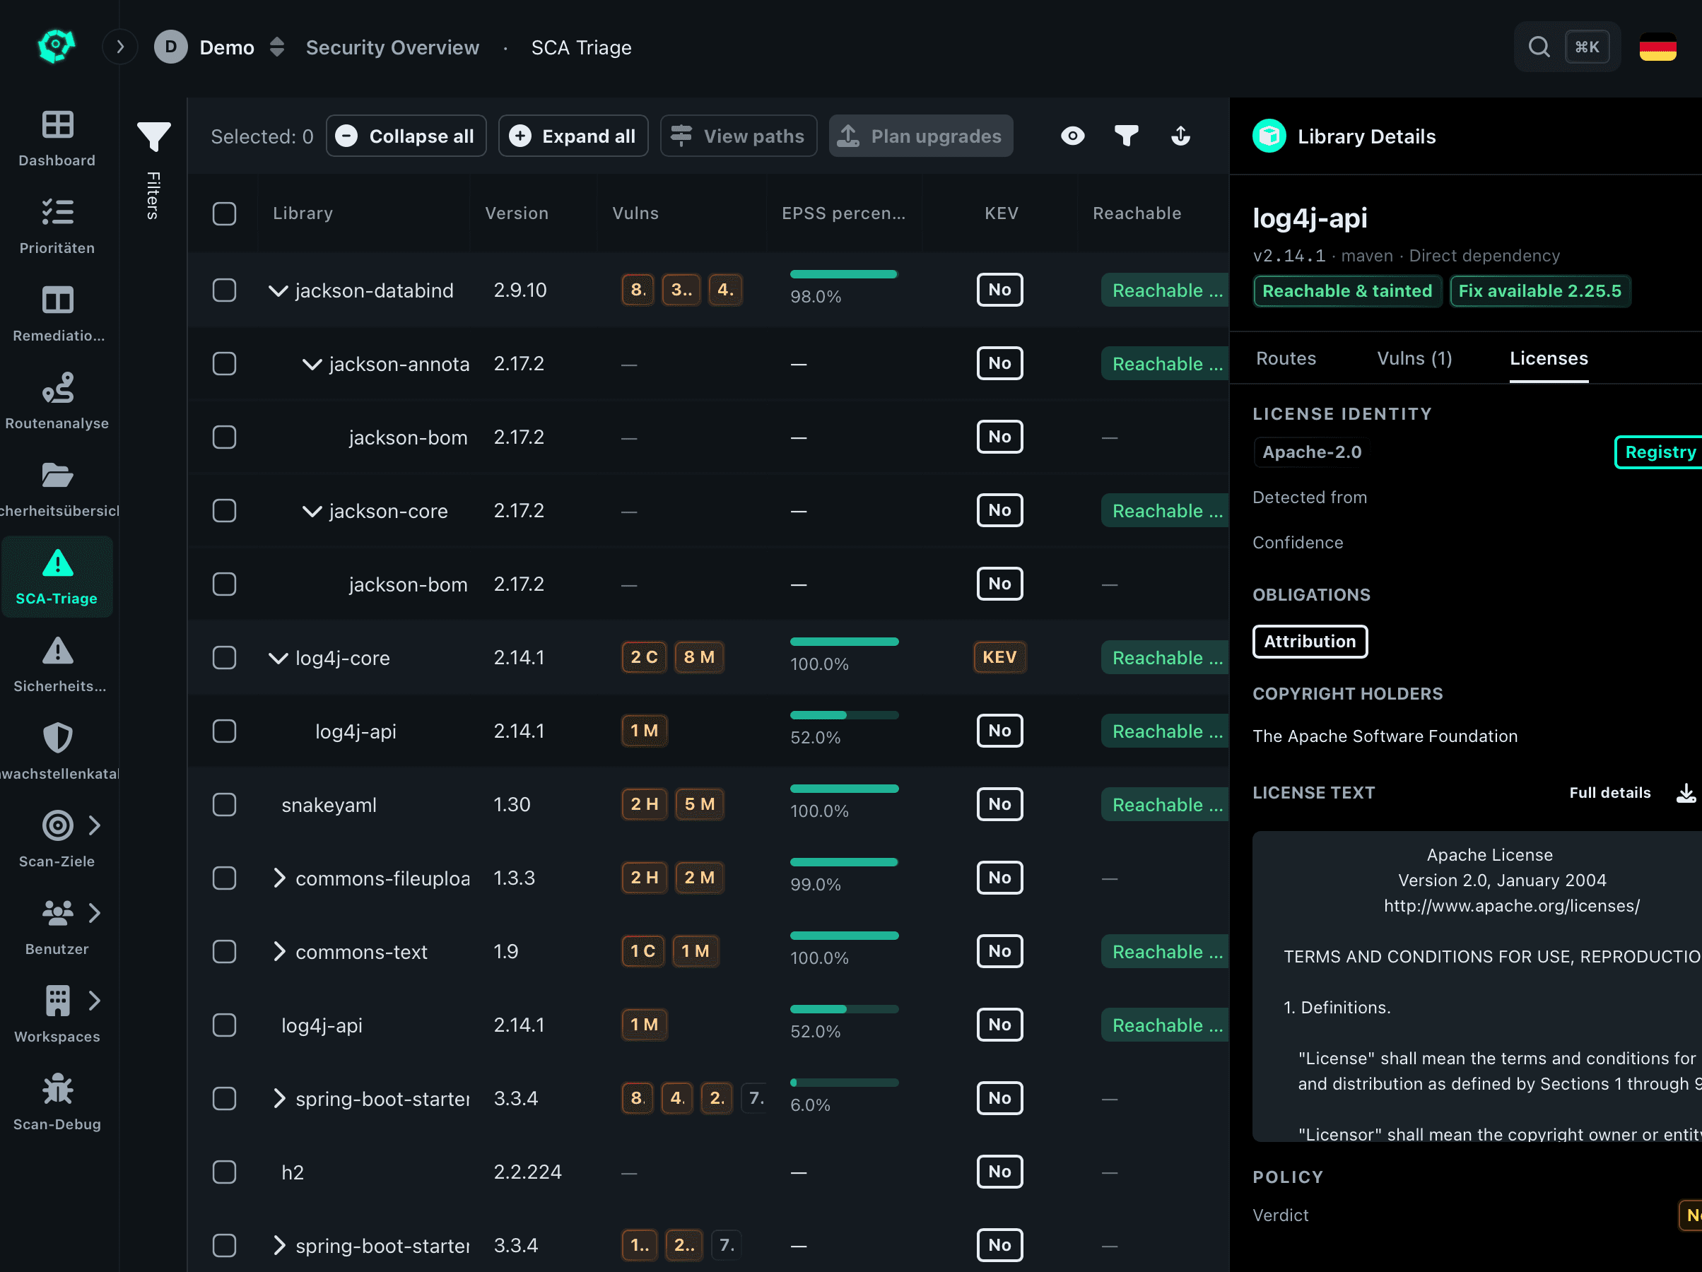The width and height of the screenshot is (1702, 1272).
Task: Select the jackson-databind row checkbox
Action: [224, 290]
